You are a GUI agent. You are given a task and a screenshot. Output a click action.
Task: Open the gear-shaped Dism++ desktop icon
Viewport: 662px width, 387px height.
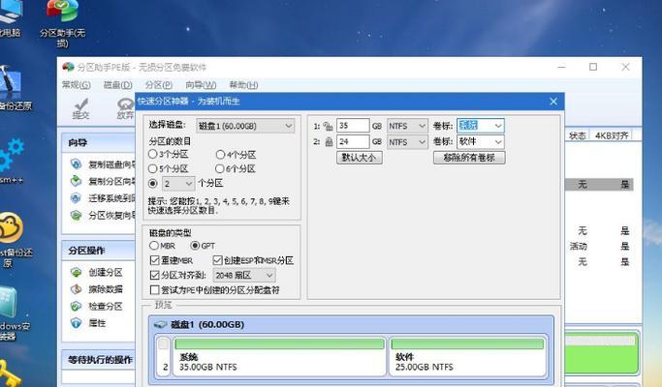point(12,161)
